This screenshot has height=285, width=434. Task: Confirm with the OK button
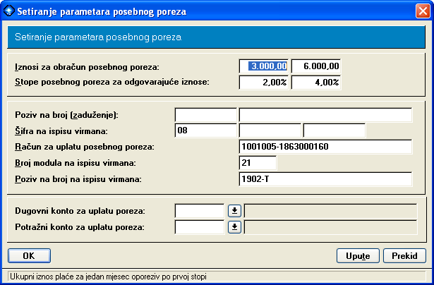click(x=30, y=255)
